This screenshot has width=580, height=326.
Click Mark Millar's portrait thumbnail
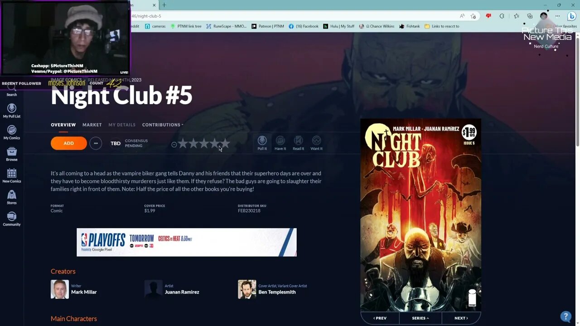coord(60,289)
